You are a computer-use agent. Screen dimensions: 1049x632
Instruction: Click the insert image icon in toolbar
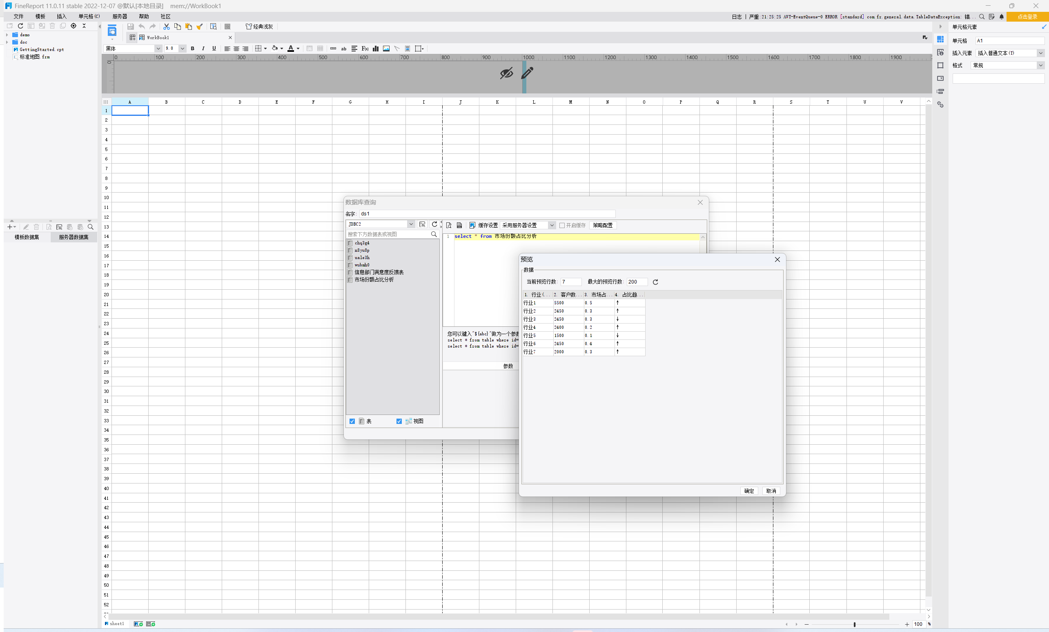[x=386, y=49]
